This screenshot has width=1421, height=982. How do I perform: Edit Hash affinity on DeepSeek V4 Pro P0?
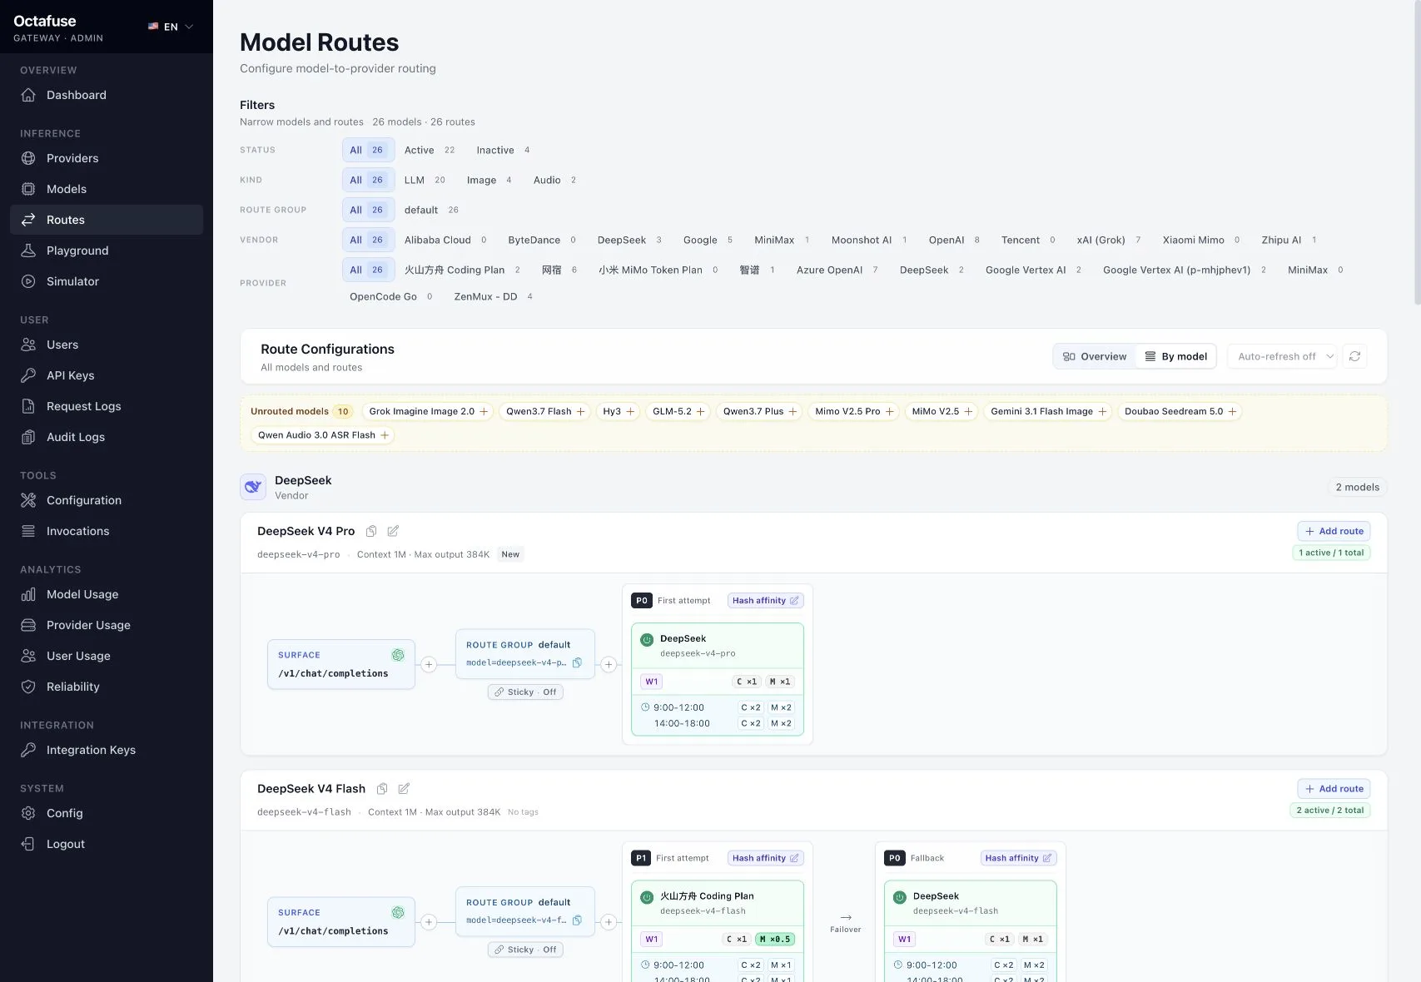click(765, 600)
